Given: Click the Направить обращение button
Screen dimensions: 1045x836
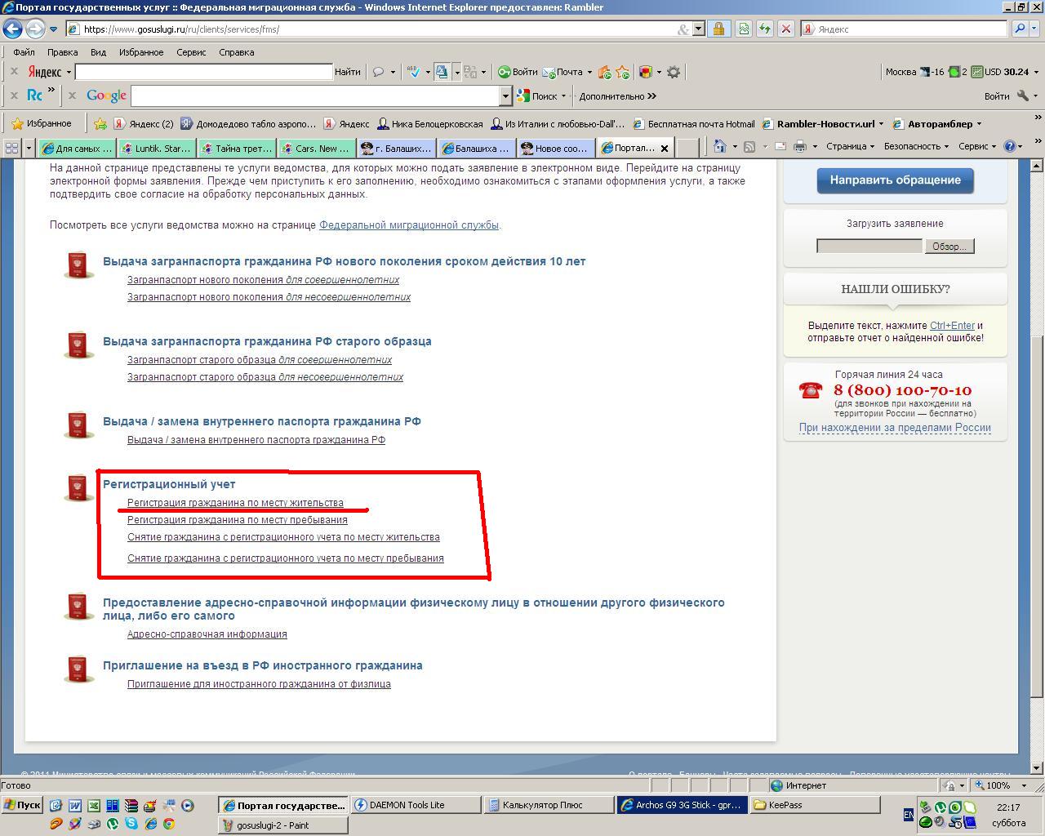Looking at the screenshot, I should coord(895,180).
